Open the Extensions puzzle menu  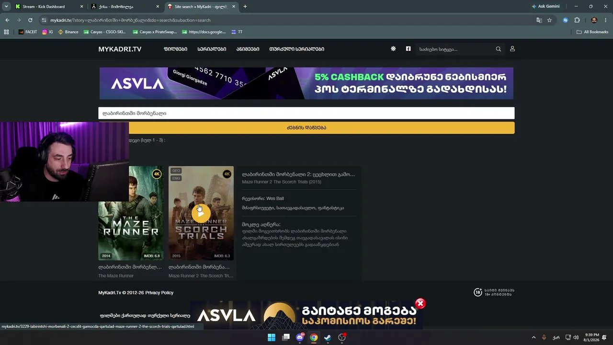(x=577, y=20)
